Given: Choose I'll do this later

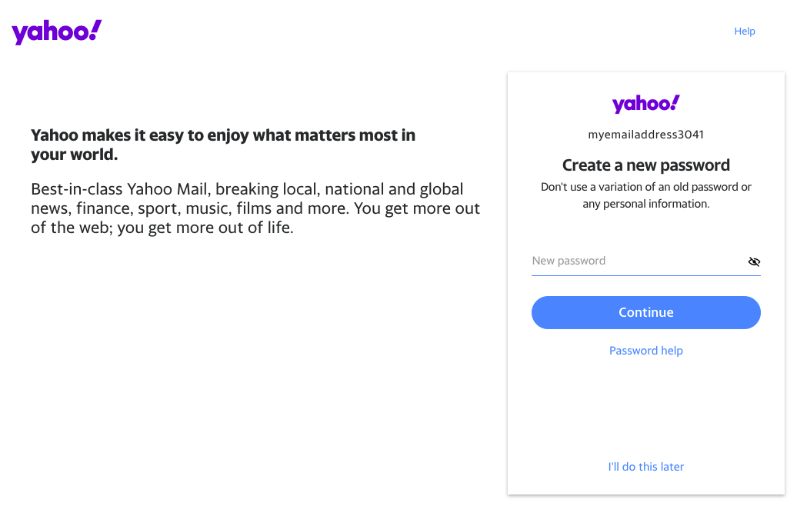Looking at the screenshot, I should (x=645, y=467).
